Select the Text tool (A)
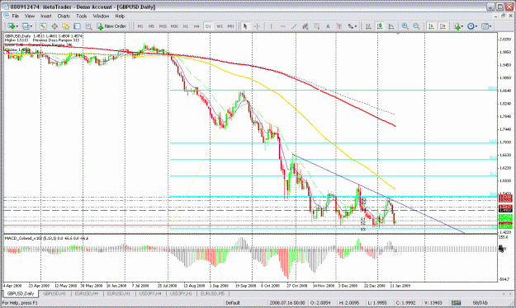 pos(328,26)
